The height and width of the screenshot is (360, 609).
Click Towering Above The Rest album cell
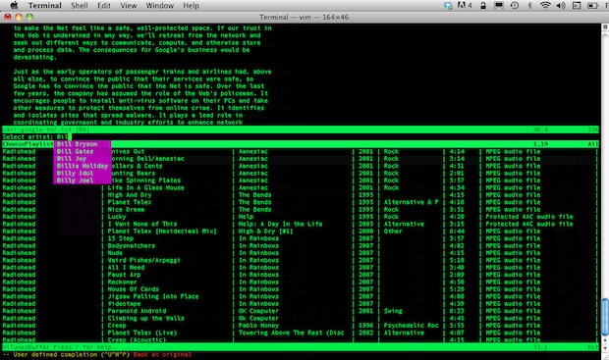click(292, 333)
